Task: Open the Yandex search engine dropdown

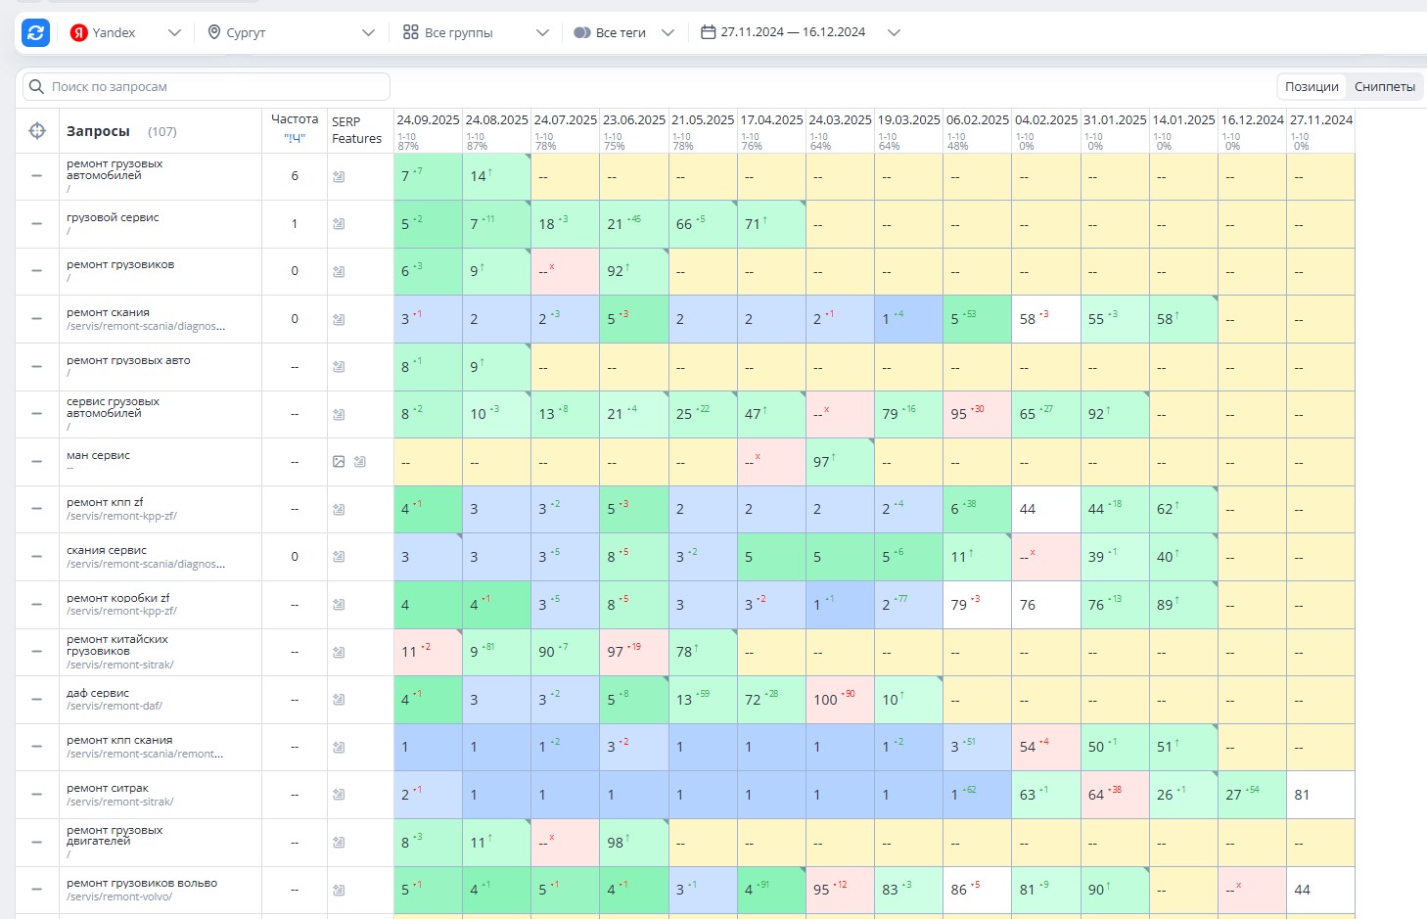Action: (125, 32)
